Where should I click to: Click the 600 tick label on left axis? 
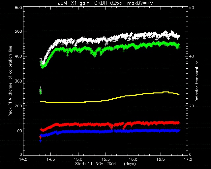click(x=18, y=8)
